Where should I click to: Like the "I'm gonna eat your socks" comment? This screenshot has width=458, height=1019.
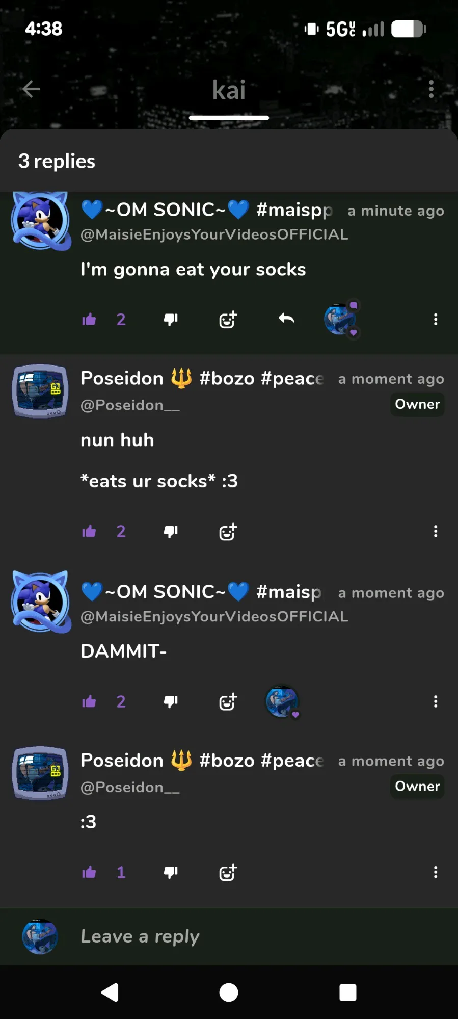[x=89, y=320]
